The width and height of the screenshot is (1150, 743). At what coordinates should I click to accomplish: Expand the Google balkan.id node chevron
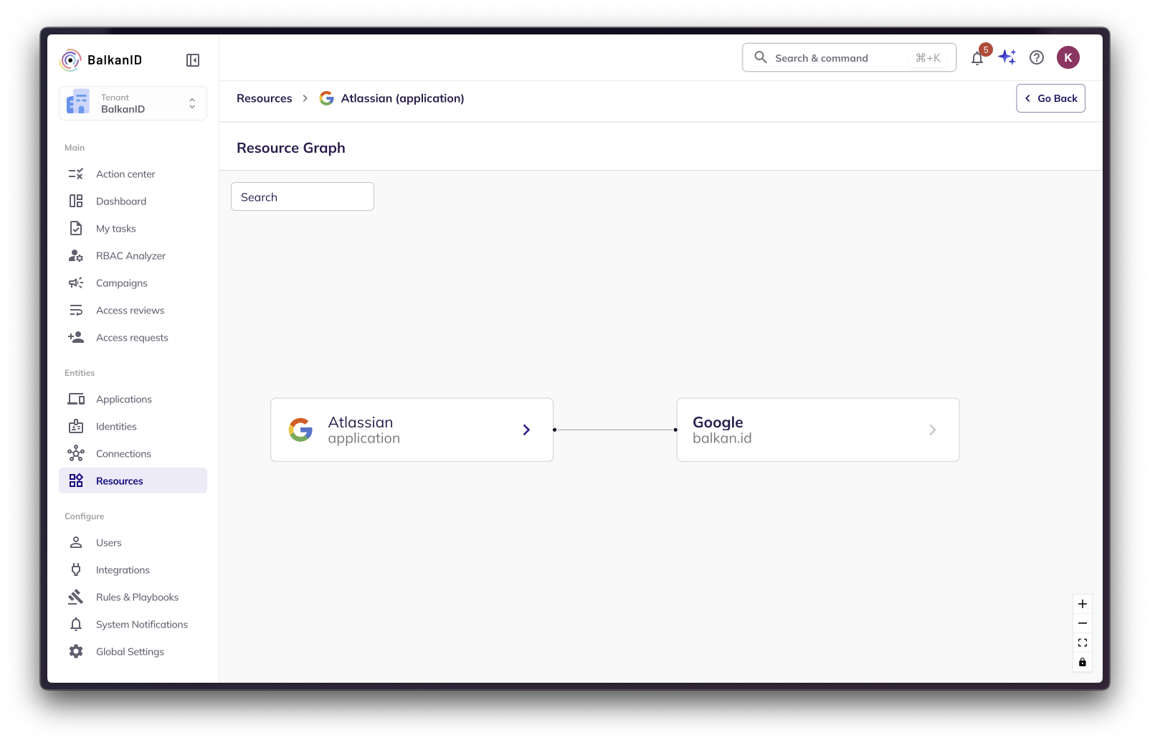point(932,430)
